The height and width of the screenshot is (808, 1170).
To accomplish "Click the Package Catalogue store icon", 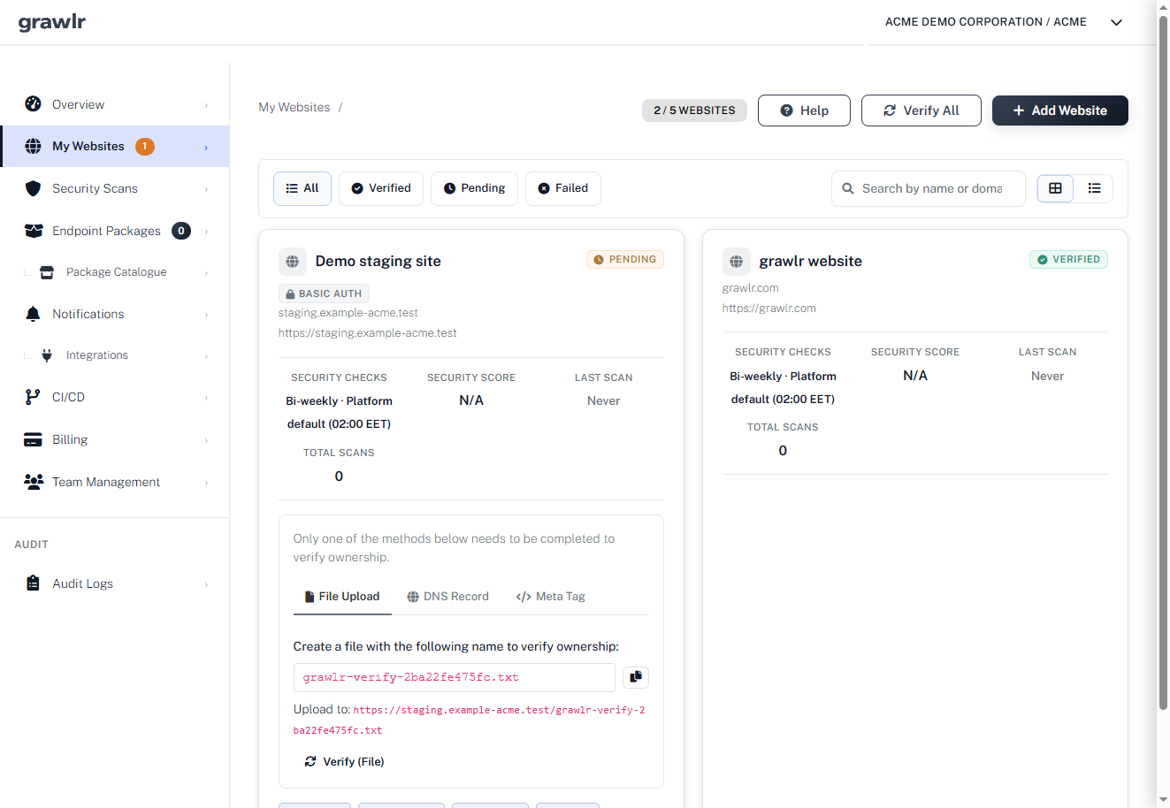I will [x=47, y=272].
